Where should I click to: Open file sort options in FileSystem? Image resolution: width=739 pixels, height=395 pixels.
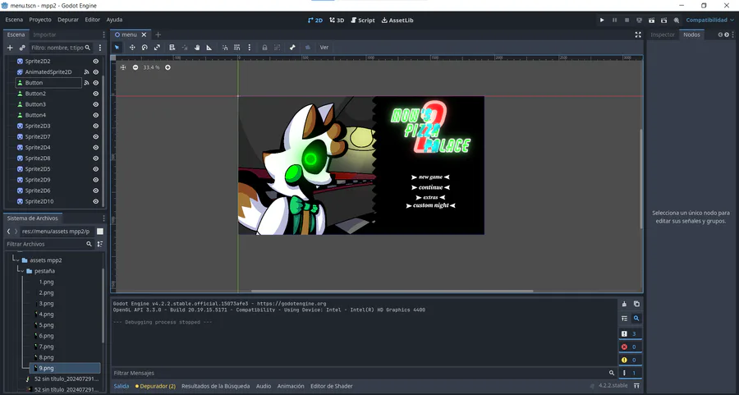[x=100, y=244]
